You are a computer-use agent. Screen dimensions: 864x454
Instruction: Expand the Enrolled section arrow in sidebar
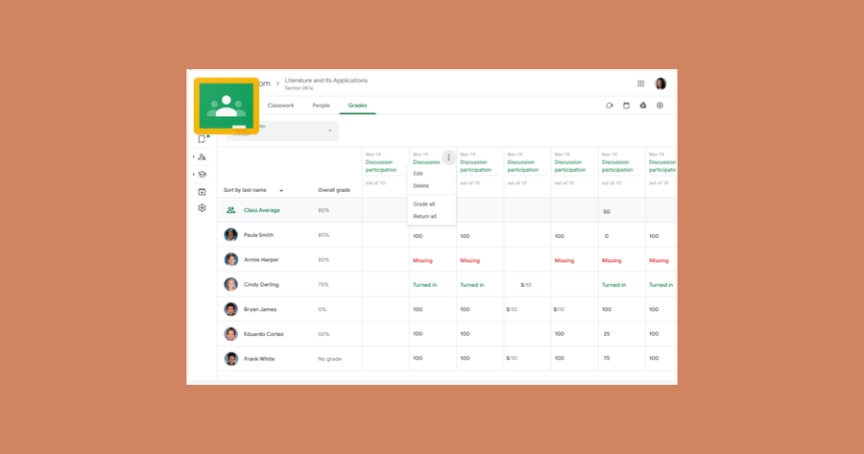(x=193, y=174)
